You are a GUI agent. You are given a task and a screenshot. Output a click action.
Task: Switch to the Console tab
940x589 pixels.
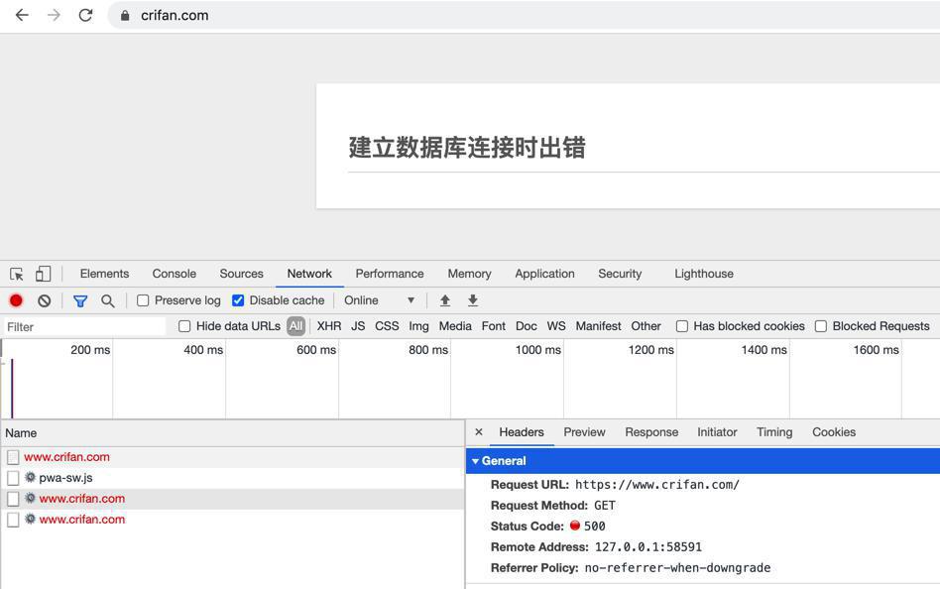[174, 274]
